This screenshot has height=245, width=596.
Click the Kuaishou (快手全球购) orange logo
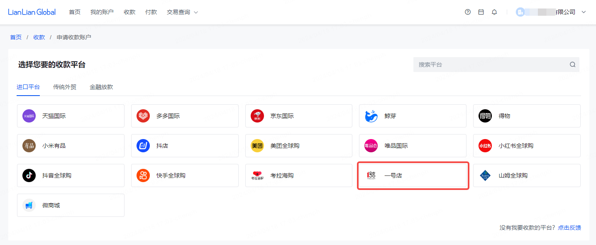143,175
